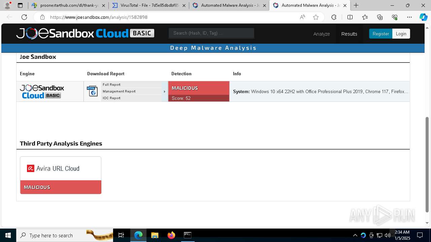Click the Joe Sandbox Cloud logo

click(85, 33)
